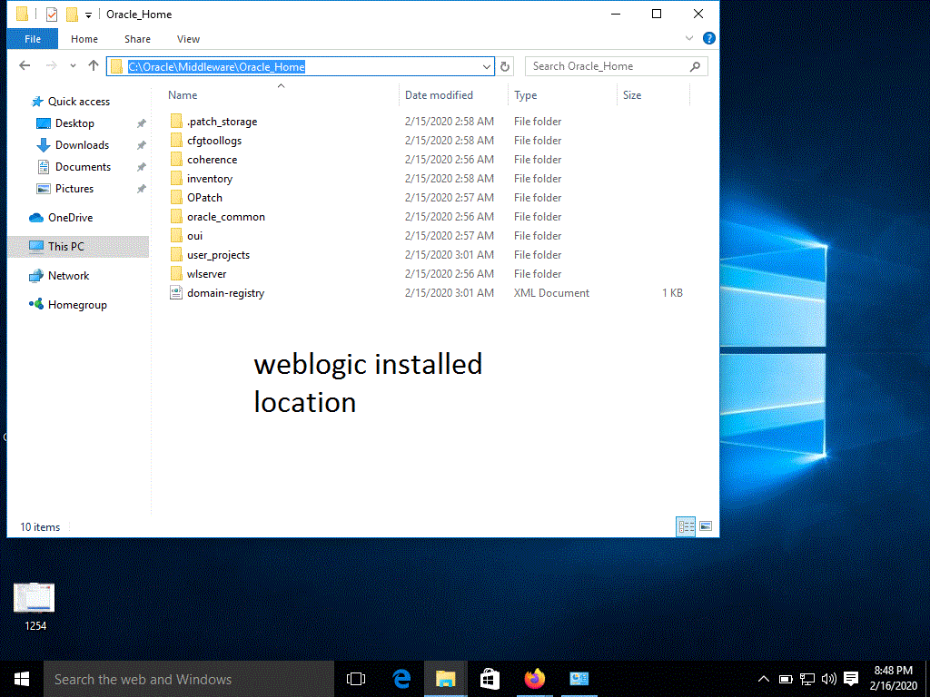Viewport: 930px width, 697px height.
Task: Open Task View from taskbar
Action: point(356,679)
